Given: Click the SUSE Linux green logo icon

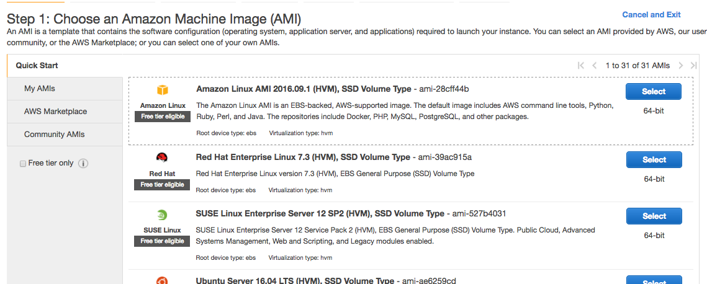Looking at the screenshot, I should (x=163, y=215).
